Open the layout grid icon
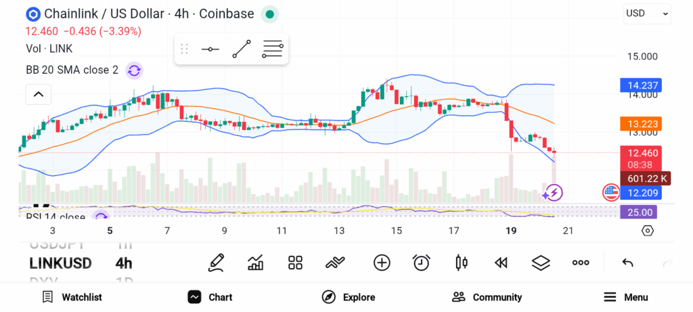The height and width of the screenshot is (312, 693). [x=295, y=263]
